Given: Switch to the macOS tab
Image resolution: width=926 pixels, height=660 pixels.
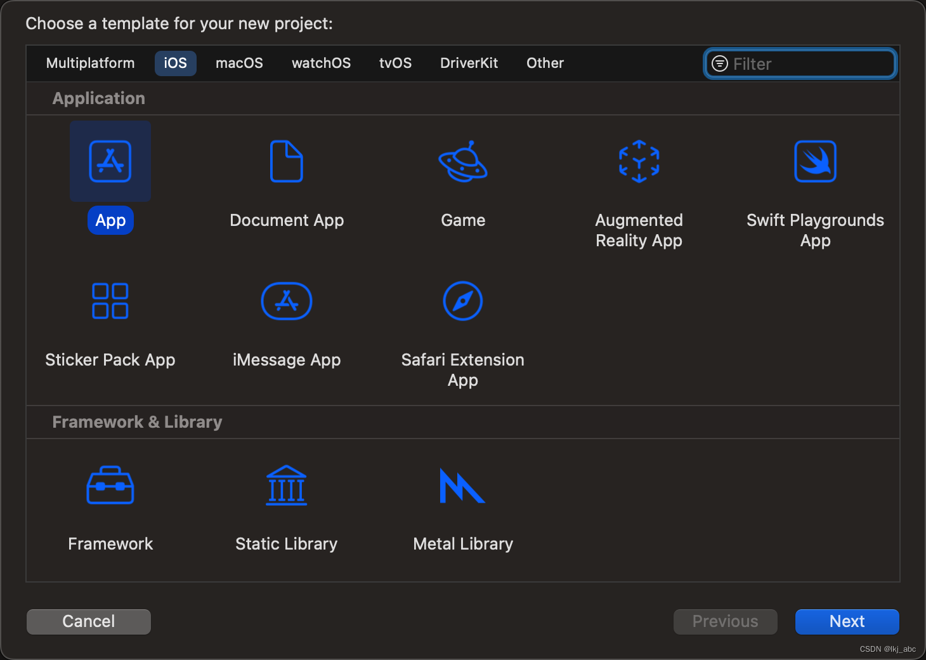Looking at the screenshot, I should pos(239,63).
